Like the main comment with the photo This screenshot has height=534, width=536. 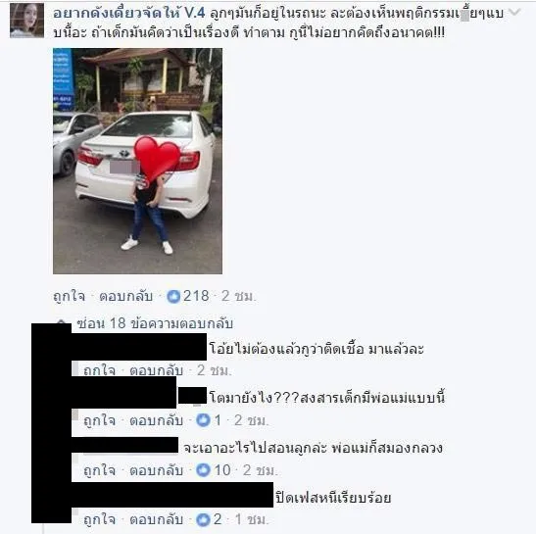point(69,296)
